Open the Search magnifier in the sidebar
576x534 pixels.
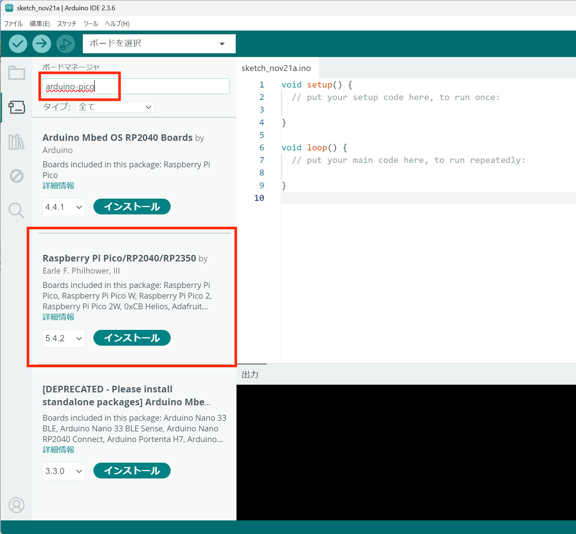click(x=17, y=210)
